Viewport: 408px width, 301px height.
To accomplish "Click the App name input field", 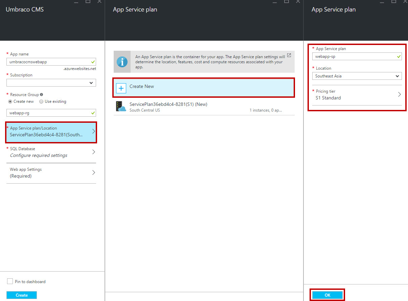I will pyautogui.click(x=51, y=62).
